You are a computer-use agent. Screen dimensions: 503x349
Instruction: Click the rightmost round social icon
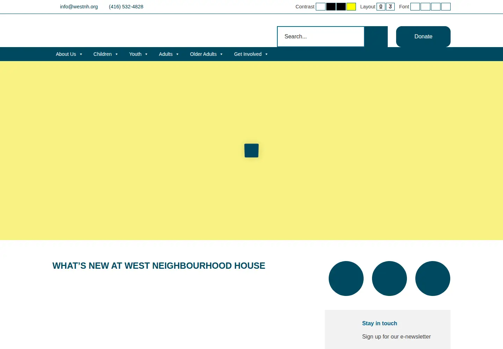tap(433, 279)
